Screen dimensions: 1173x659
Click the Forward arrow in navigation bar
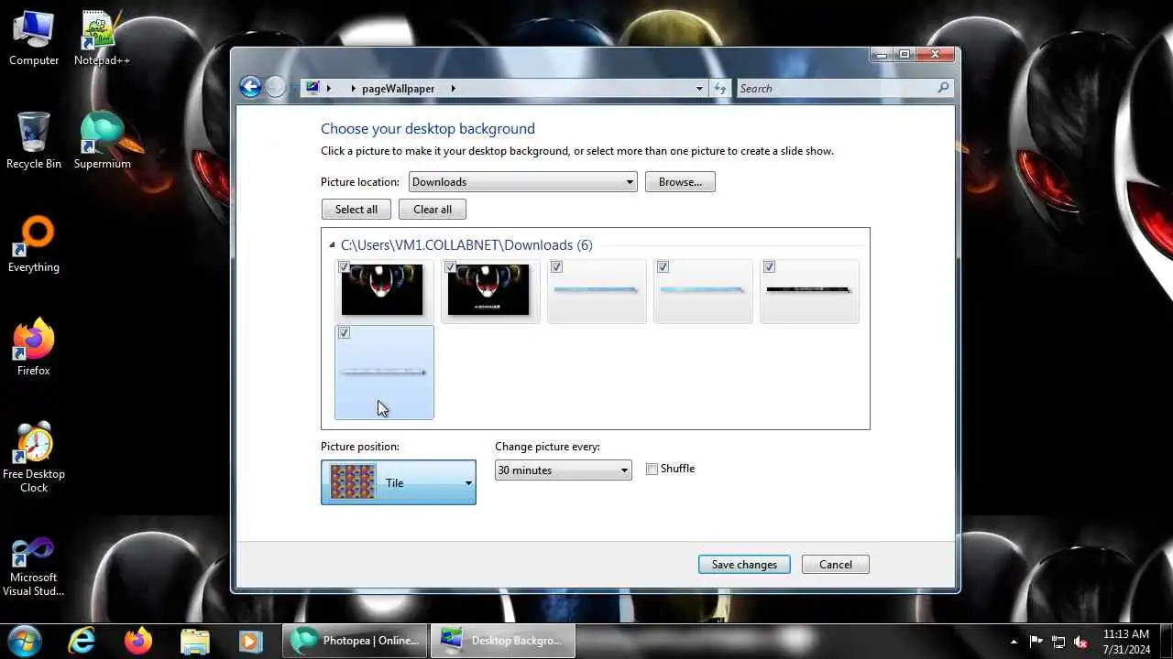click(276, 87)
